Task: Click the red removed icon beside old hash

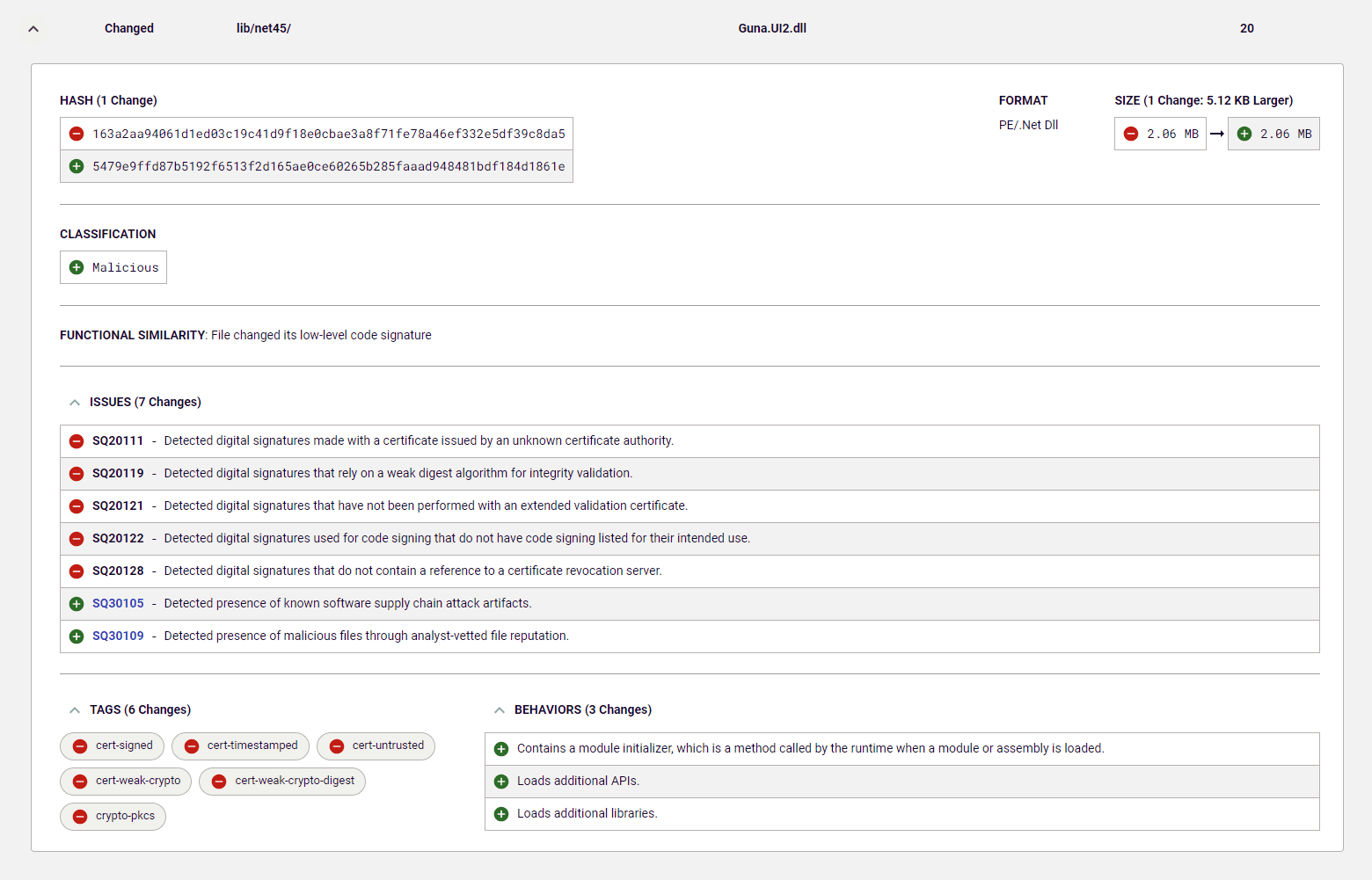Action: (77, 135)
